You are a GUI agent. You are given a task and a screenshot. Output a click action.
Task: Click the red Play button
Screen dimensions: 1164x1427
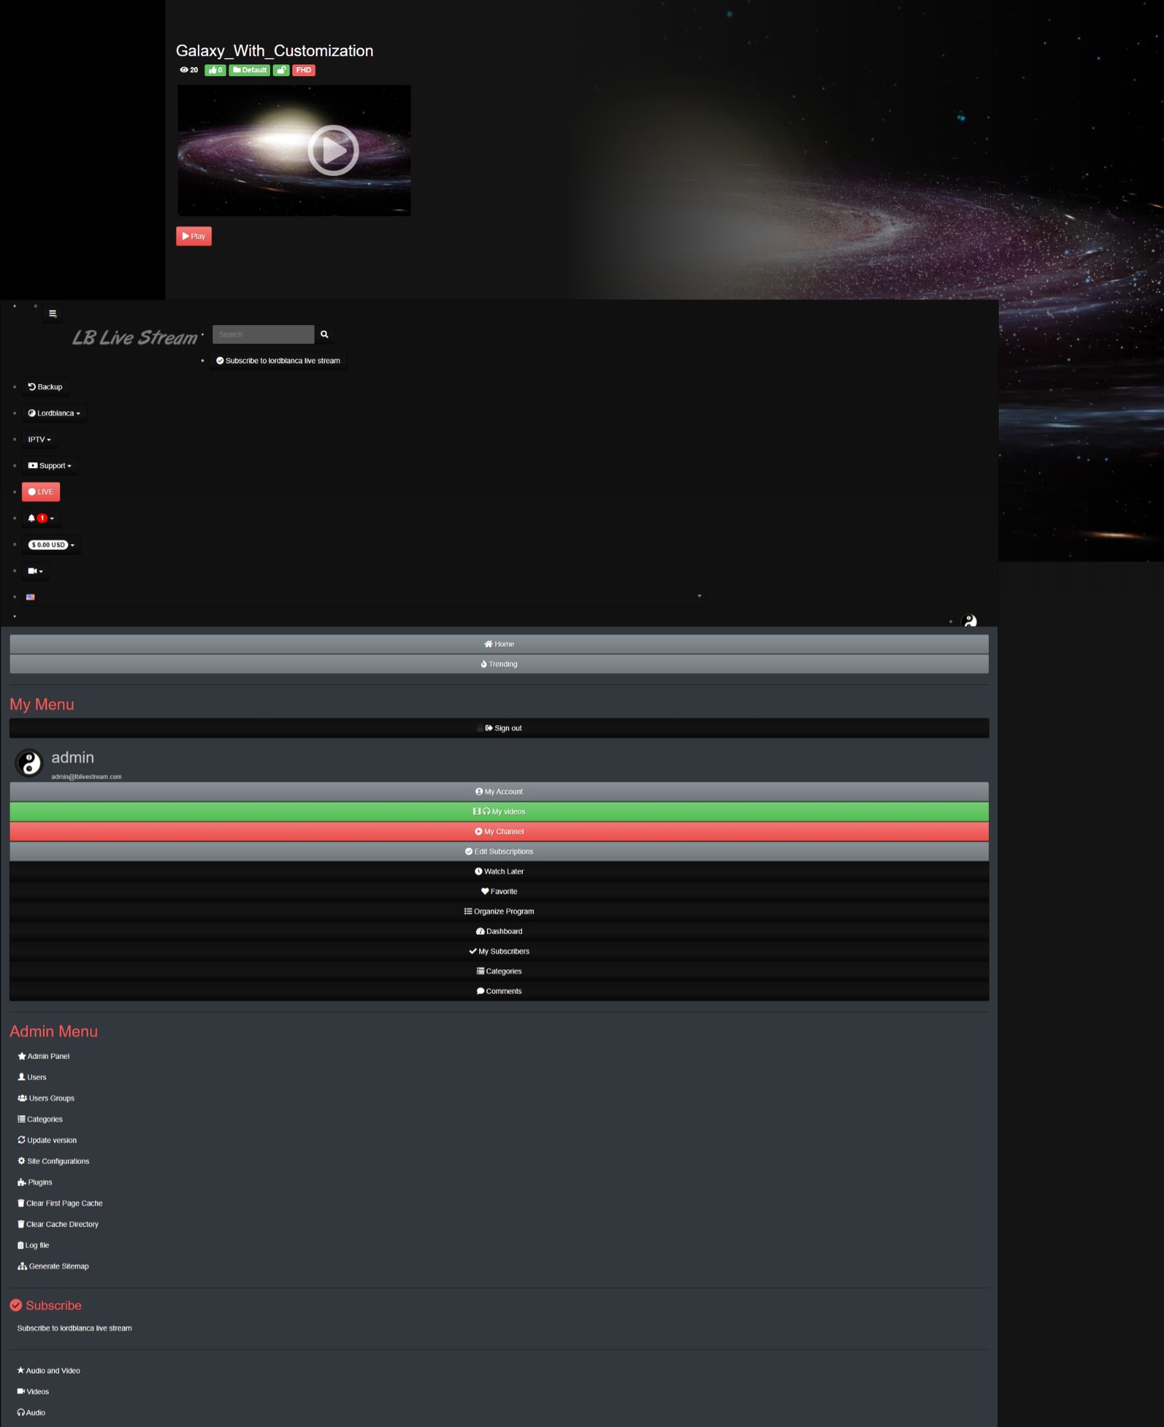pos(194,236)
